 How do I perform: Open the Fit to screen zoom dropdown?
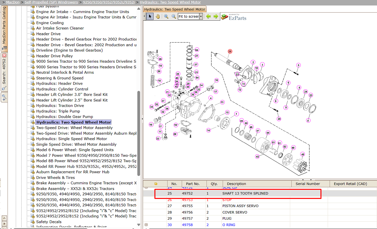pos(201,16)
